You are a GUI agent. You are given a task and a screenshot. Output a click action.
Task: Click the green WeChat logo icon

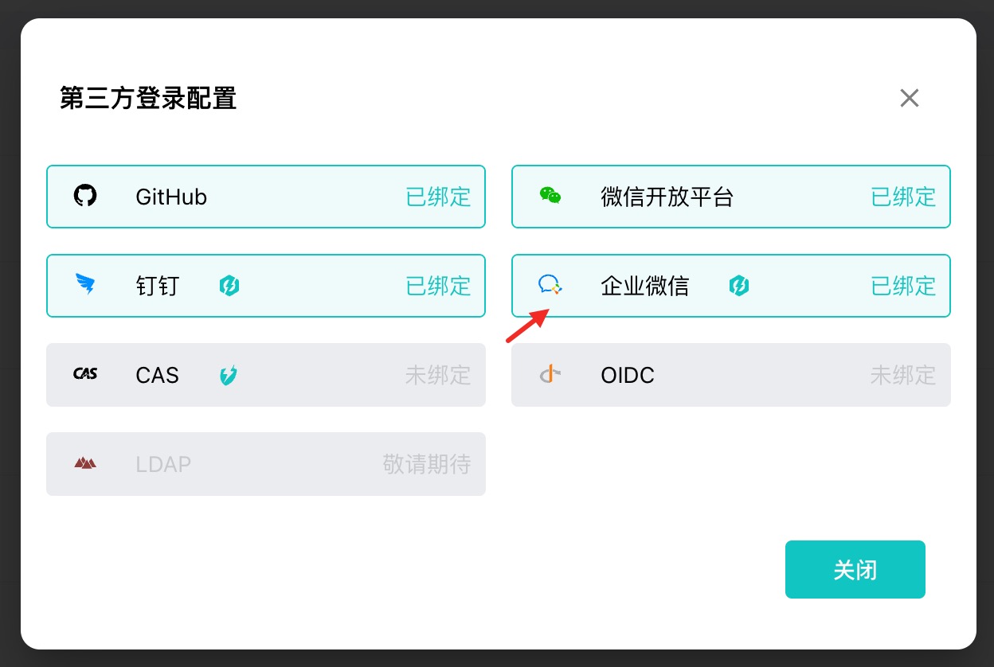[550, 196]
